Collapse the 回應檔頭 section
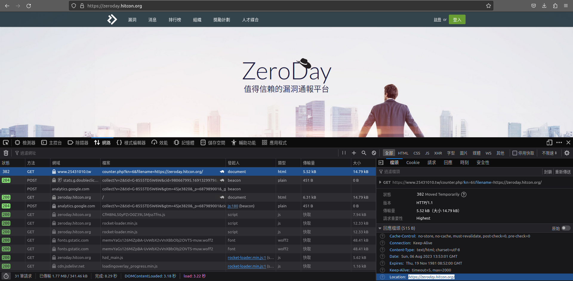 (x=380, y=228)
